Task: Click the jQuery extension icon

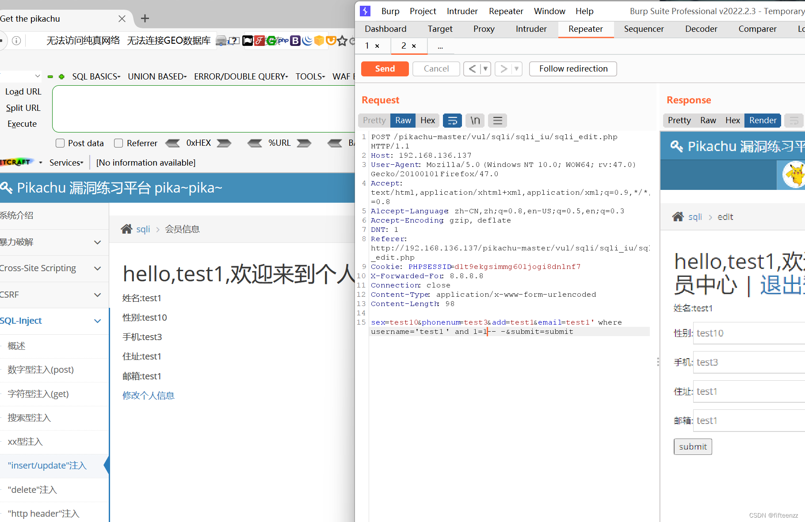Action: pyautogui.click(x=307, y=41)
